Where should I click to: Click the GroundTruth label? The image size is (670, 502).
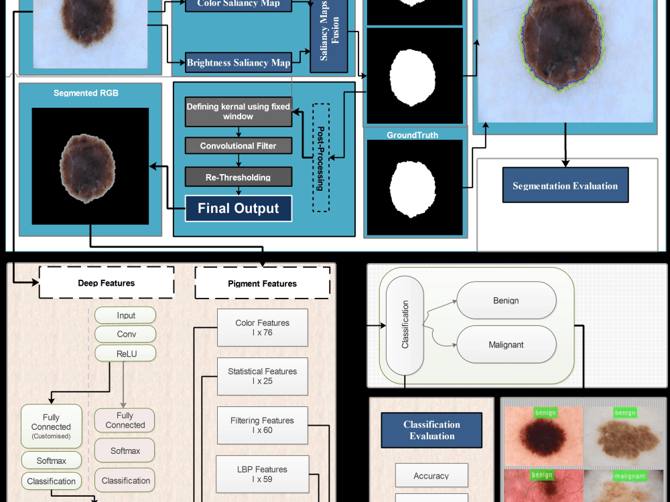[x=412, y=135]
